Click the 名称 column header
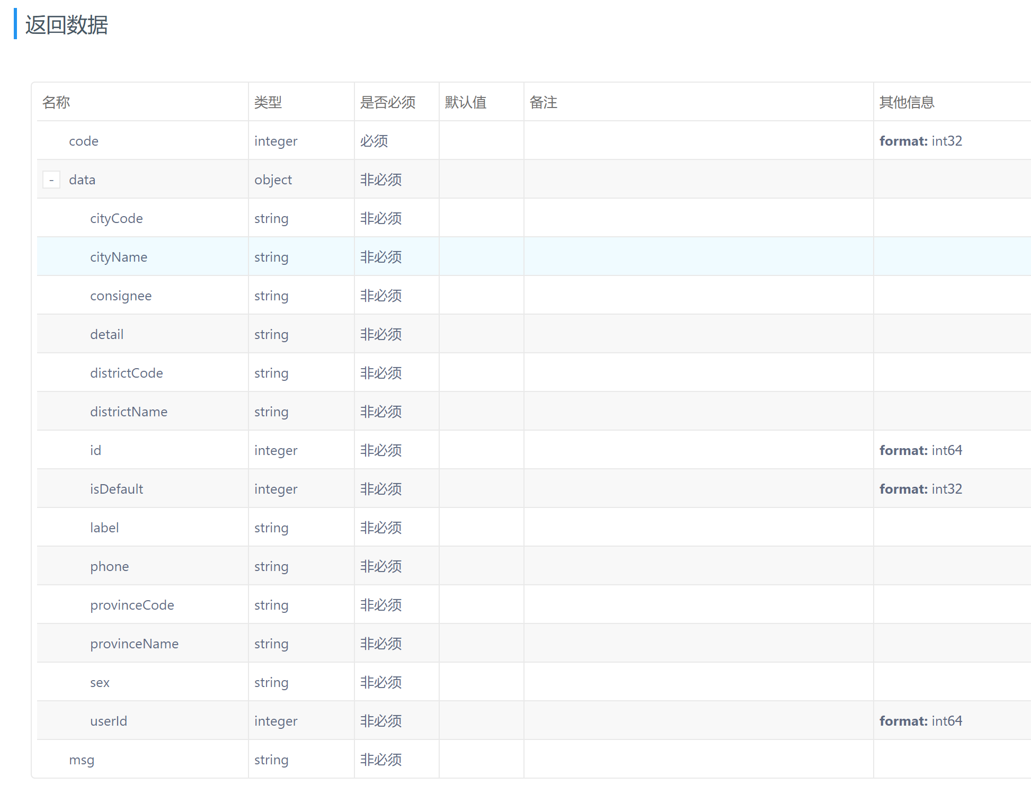This screenshot has width=1031, height=785. 56,102
